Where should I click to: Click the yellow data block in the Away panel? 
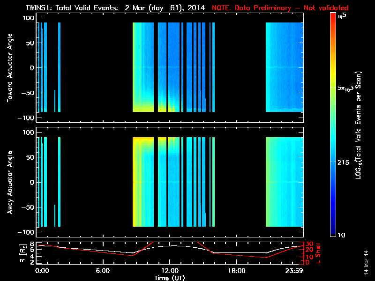(x=143, y=183)
